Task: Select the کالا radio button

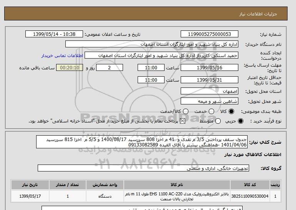Action: point(231,111)
